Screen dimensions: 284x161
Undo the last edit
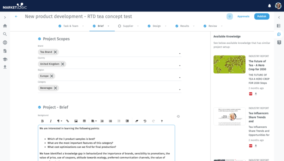145,121
